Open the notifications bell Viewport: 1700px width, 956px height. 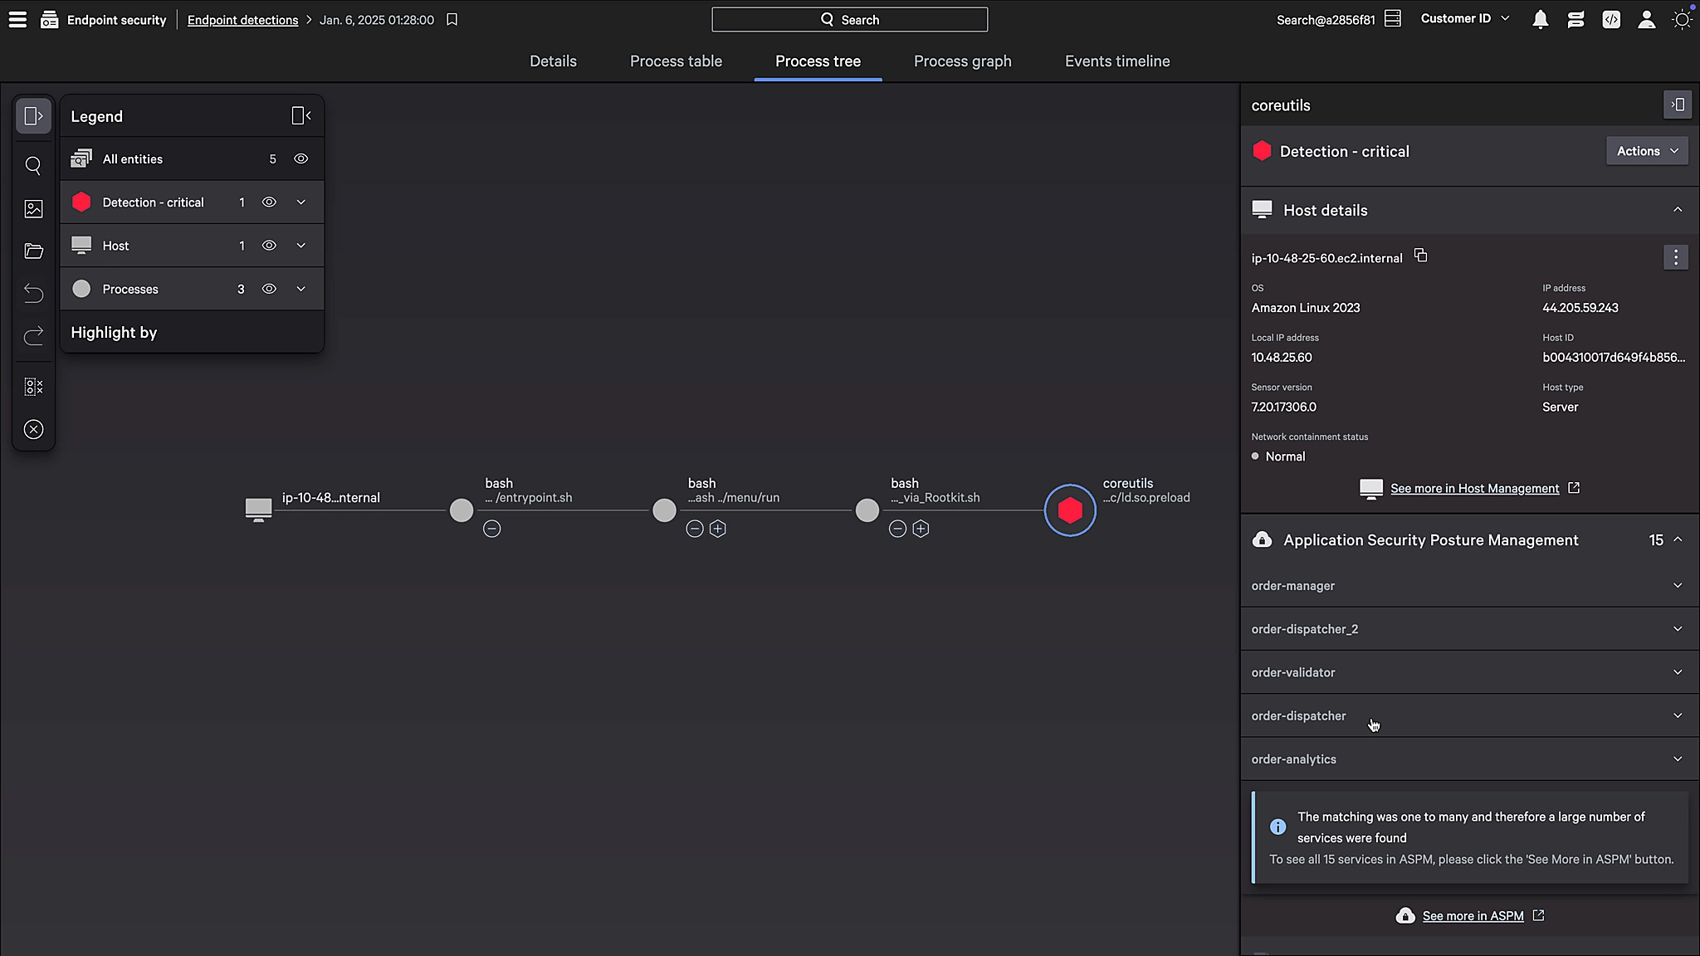(1540, 19)
